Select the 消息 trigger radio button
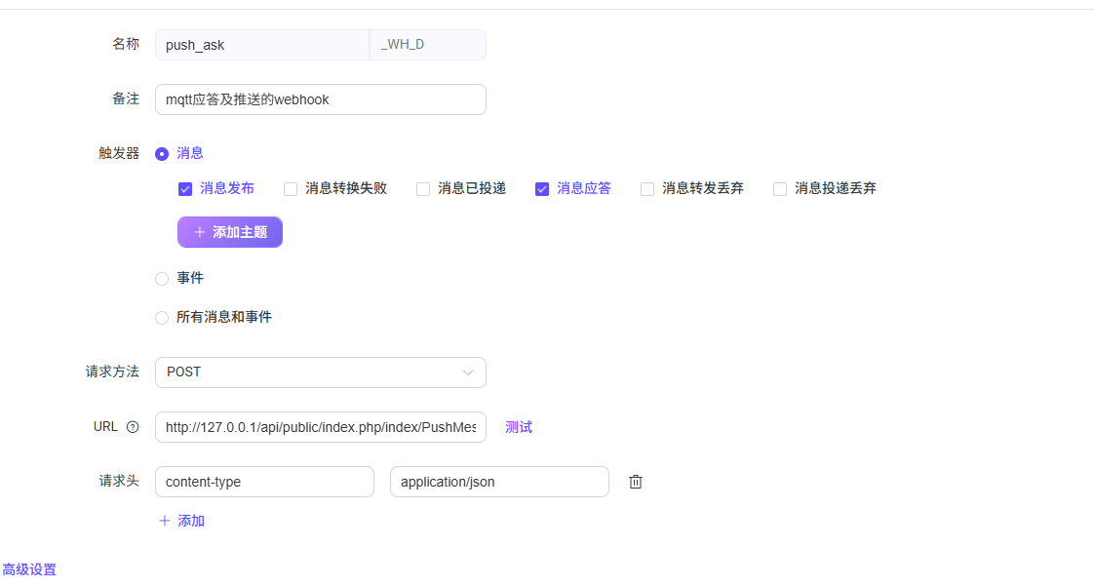The image size is (1094, 587). (162, 153)
